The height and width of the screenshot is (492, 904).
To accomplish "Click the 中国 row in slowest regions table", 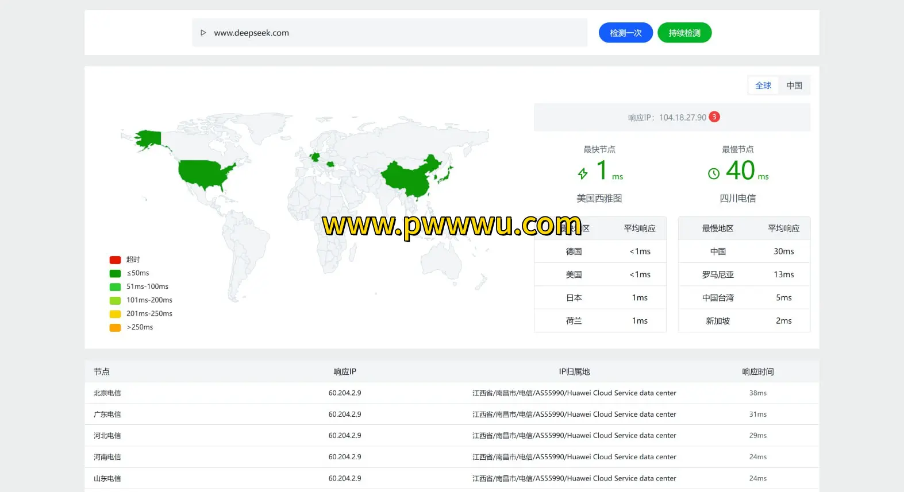I will (744, 251).
